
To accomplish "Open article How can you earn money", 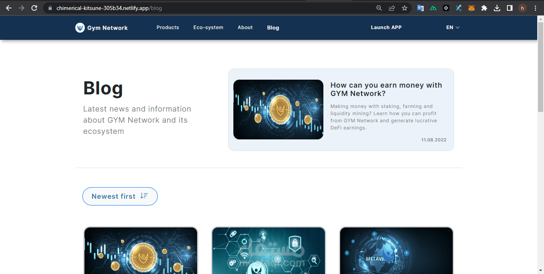I will (386, 89).
